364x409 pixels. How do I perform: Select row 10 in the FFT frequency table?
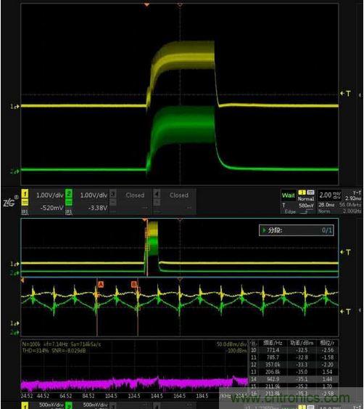(294, 350)
